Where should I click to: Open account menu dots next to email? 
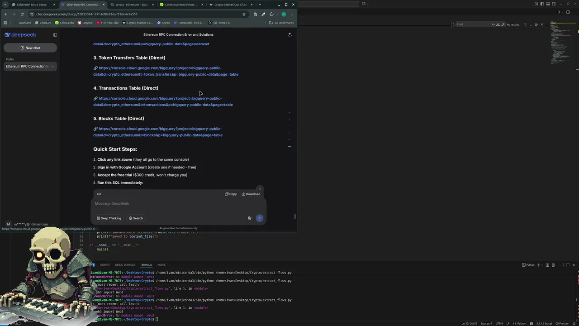pyautogui.click(x=53, y=224)
